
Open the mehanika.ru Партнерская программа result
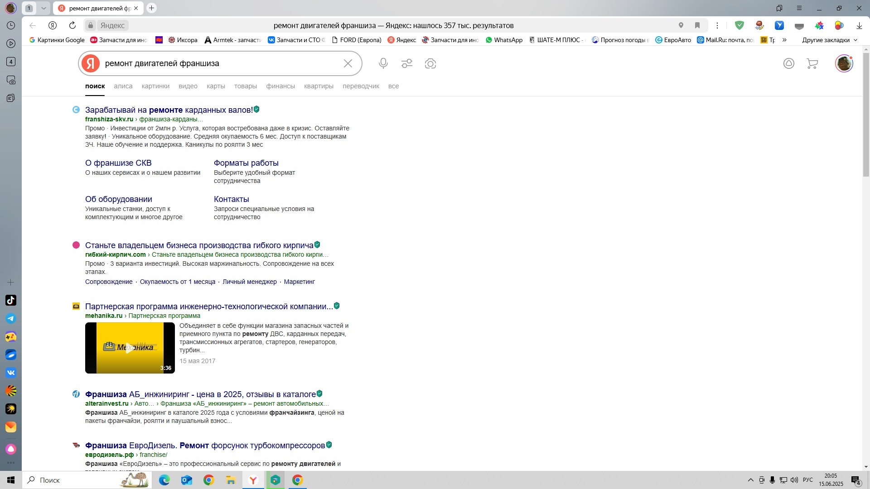click(209, 307)
